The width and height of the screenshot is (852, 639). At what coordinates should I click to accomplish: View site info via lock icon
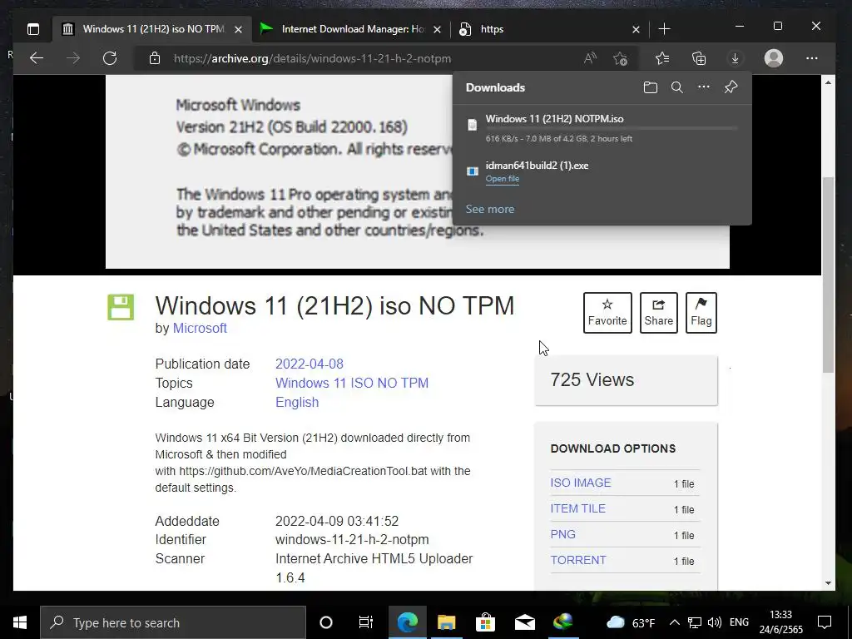pos(155,58)
